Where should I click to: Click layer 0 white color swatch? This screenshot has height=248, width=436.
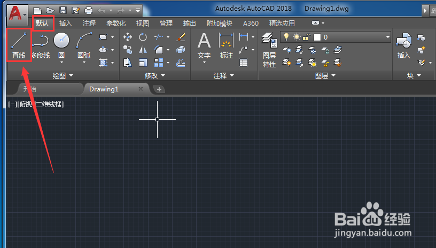click(317, 37)
